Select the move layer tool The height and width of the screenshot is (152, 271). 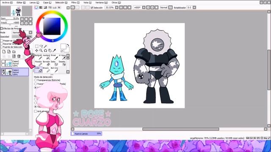click(x=37, y=51)
